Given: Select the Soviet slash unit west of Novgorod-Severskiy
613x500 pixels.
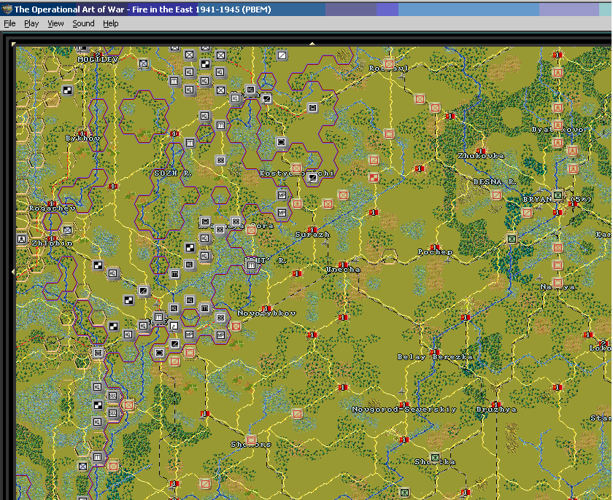Looking at the screenshot, I should coord(297,414).
